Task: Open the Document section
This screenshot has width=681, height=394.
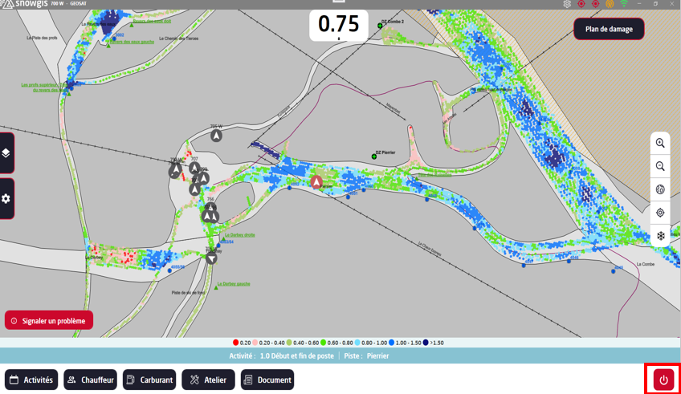Action: click(267, 380)
